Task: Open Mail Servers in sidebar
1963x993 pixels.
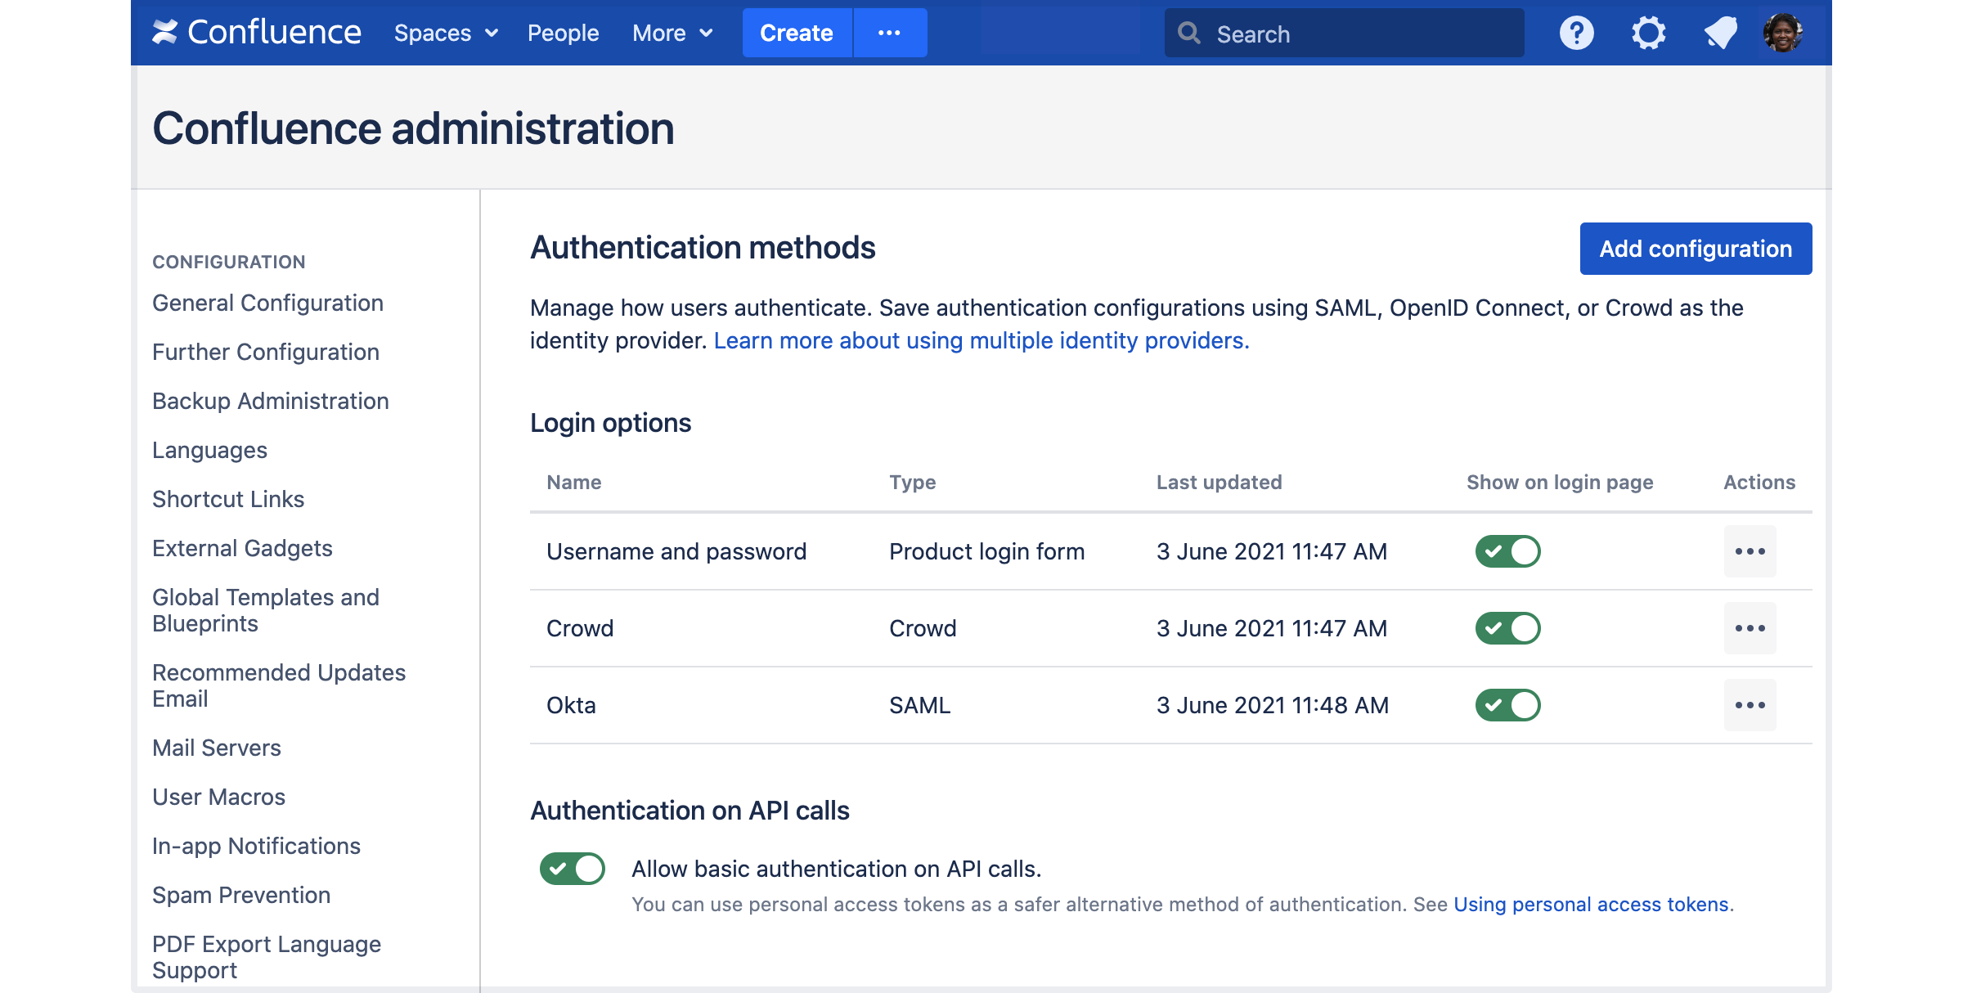Action: click(217, 748)
